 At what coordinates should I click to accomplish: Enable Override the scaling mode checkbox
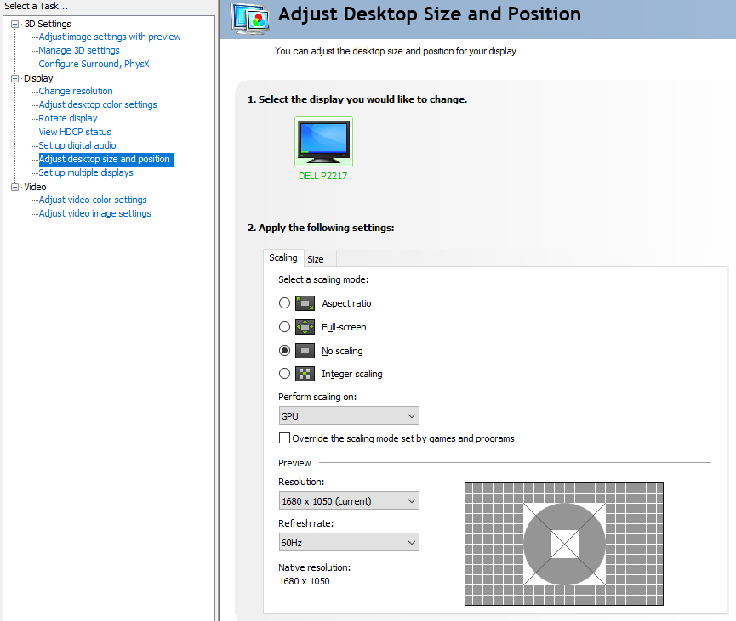tap(284, 438)
